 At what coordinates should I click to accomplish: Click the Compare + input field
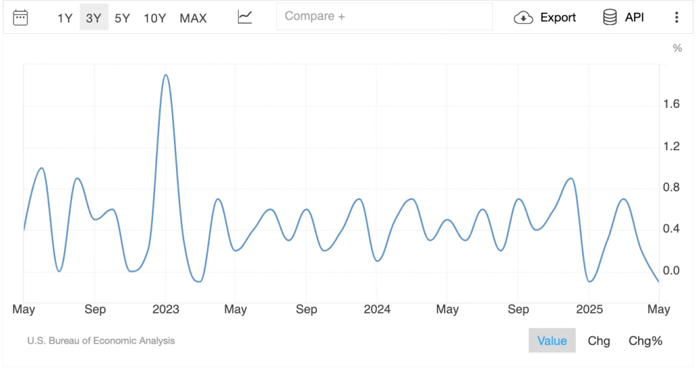point(384,16)
